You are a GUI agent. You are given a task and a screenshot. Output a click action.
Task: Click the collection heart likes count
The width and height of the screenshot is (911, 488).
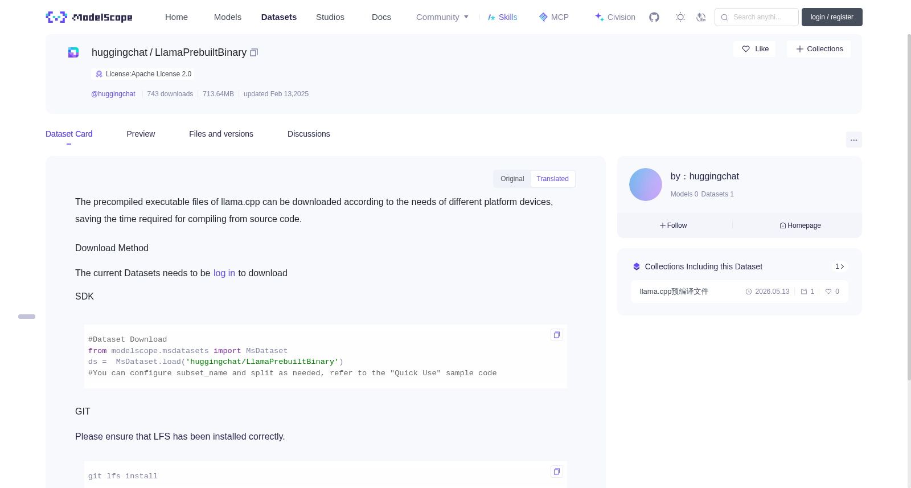point(832,292)
